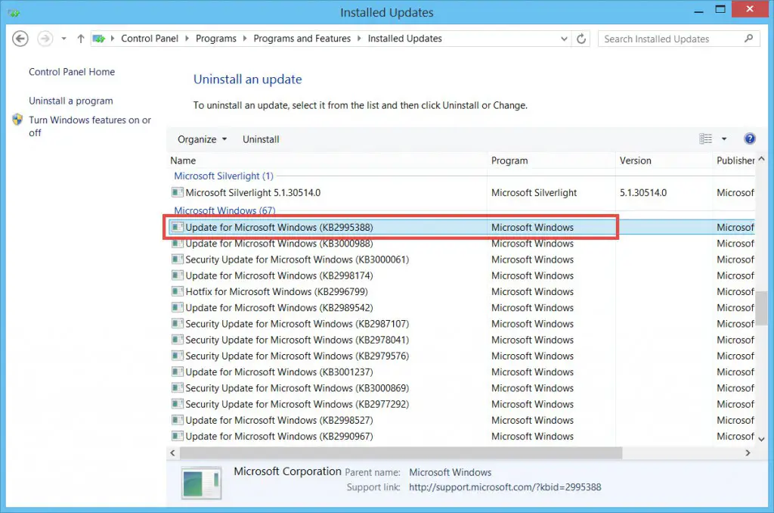Click the change view icon
Screen dimensions: 774x513
tap(705, 139)
